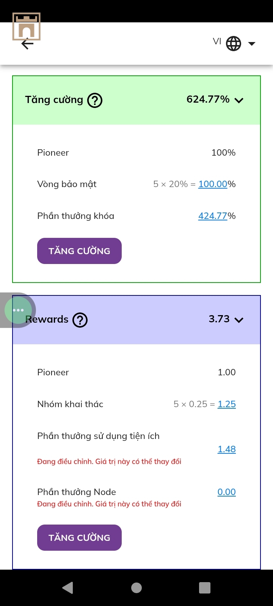Collapse the 3.73 Rewards section
This screenshot has width=273, height=606.
pyautogui.click(x=239, y=320)
